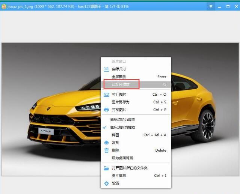This screenshot has height=194, width=240.
Task: Choose 设为桌面背景 from menu
Action: [x=136, y=158]
